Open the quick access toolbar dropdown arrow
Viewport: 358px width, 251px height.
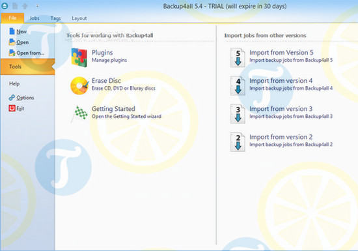[38, 6]
